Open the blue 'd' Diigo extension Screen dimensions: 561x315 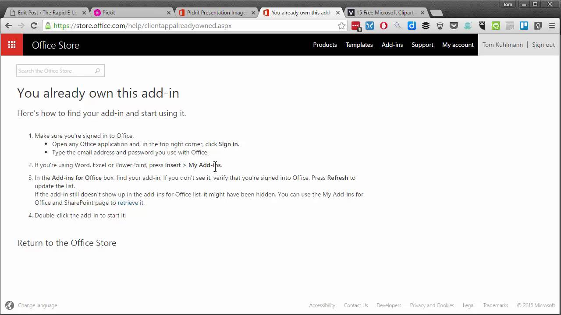(412, 26)
